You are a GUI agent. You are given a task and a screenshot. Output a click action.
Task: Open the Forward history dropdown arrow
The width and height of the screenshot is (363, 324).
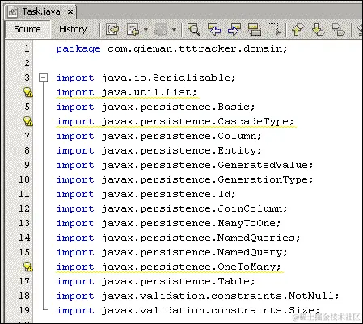tap(174, 29)
